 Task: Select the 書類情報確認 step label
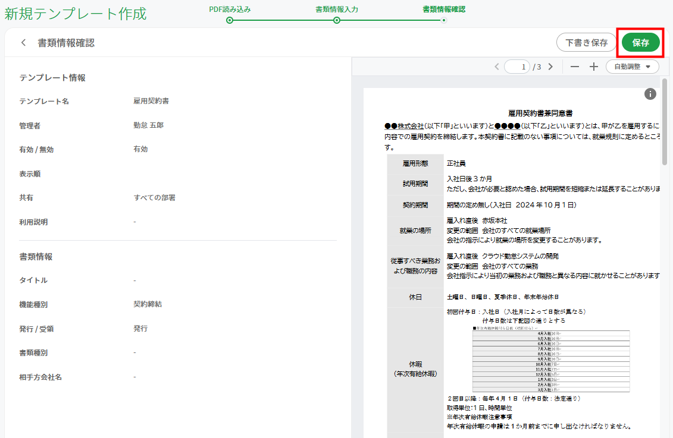coord(444,9)
